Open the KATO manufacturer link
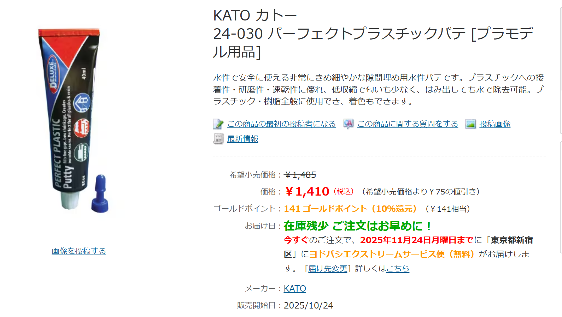 click(x=295, y=289)
